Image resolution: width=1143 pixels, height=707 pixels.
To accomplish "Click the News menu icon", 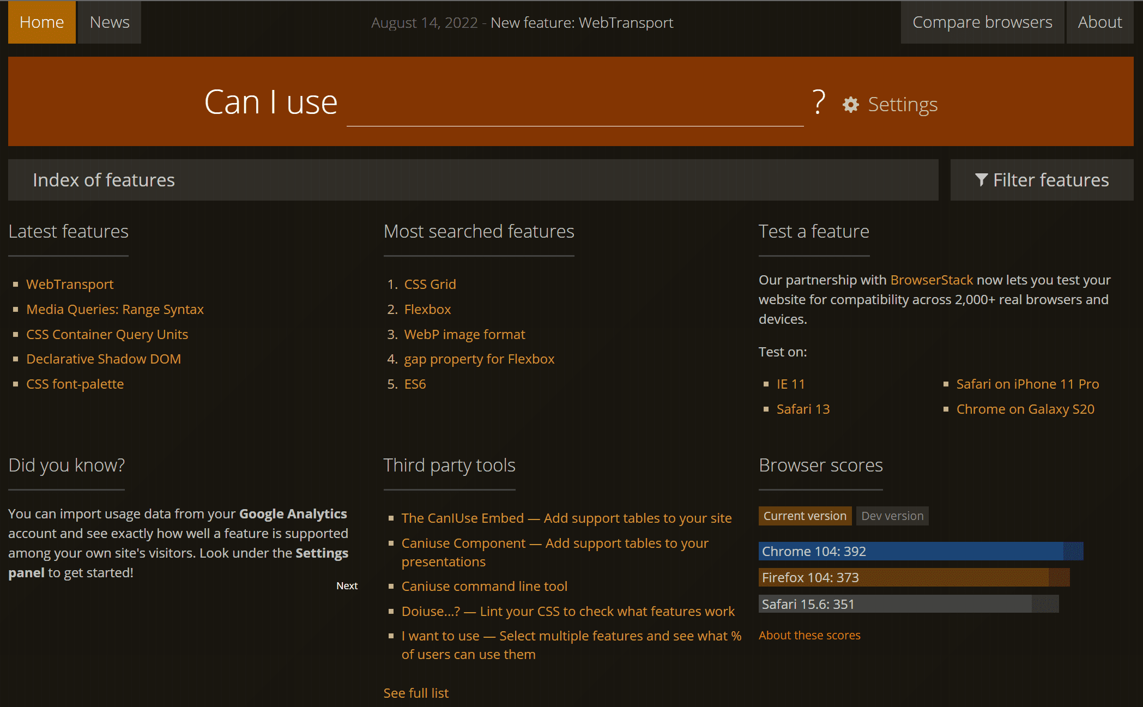I will pos(108,22).
